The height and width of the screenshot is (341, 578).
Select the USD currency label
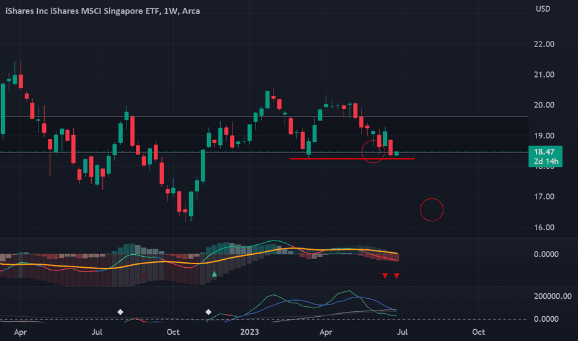pyautogui.click(x=543, y=9)
